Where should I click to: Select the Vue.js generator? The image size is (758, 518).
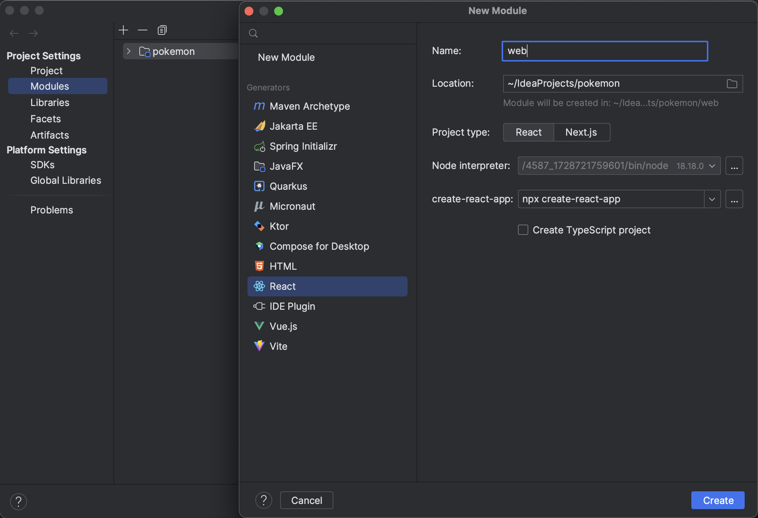(x=283, y=326)
